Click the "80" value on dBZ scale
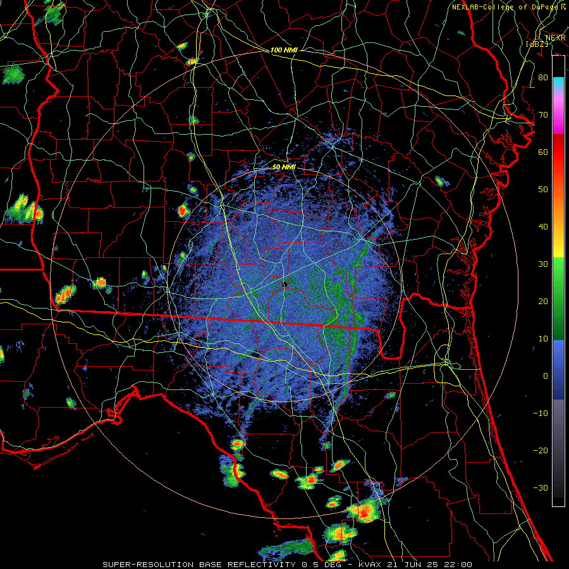Image resolution: width=569 pixels, height=569 pixels. 543,78
